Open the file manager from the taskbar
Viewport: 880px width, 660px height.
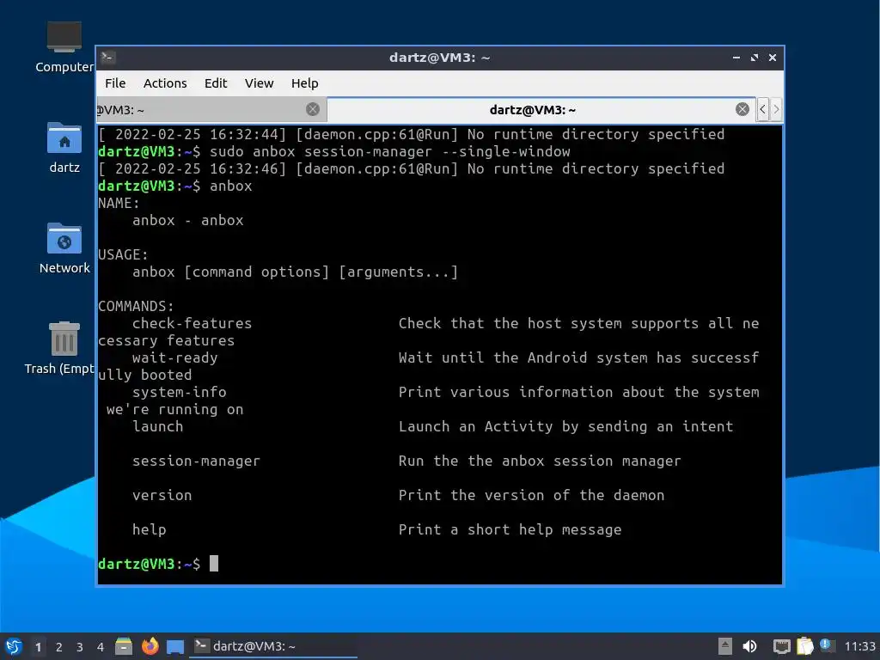pyautogui.click(x=124, y=646)
